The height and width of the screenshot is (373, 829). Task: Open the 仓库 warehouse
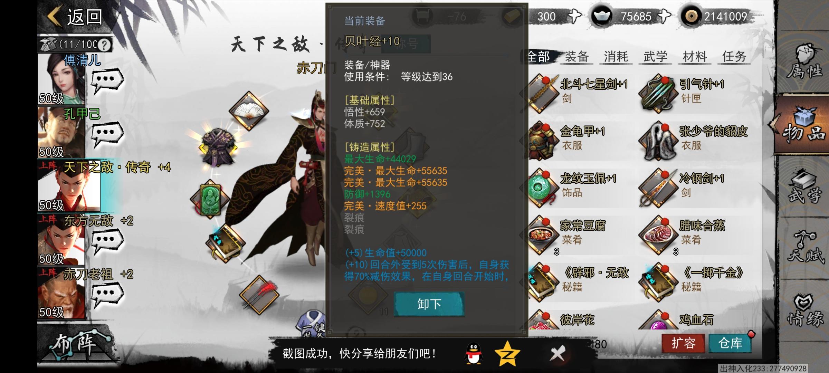coord(730,343)
